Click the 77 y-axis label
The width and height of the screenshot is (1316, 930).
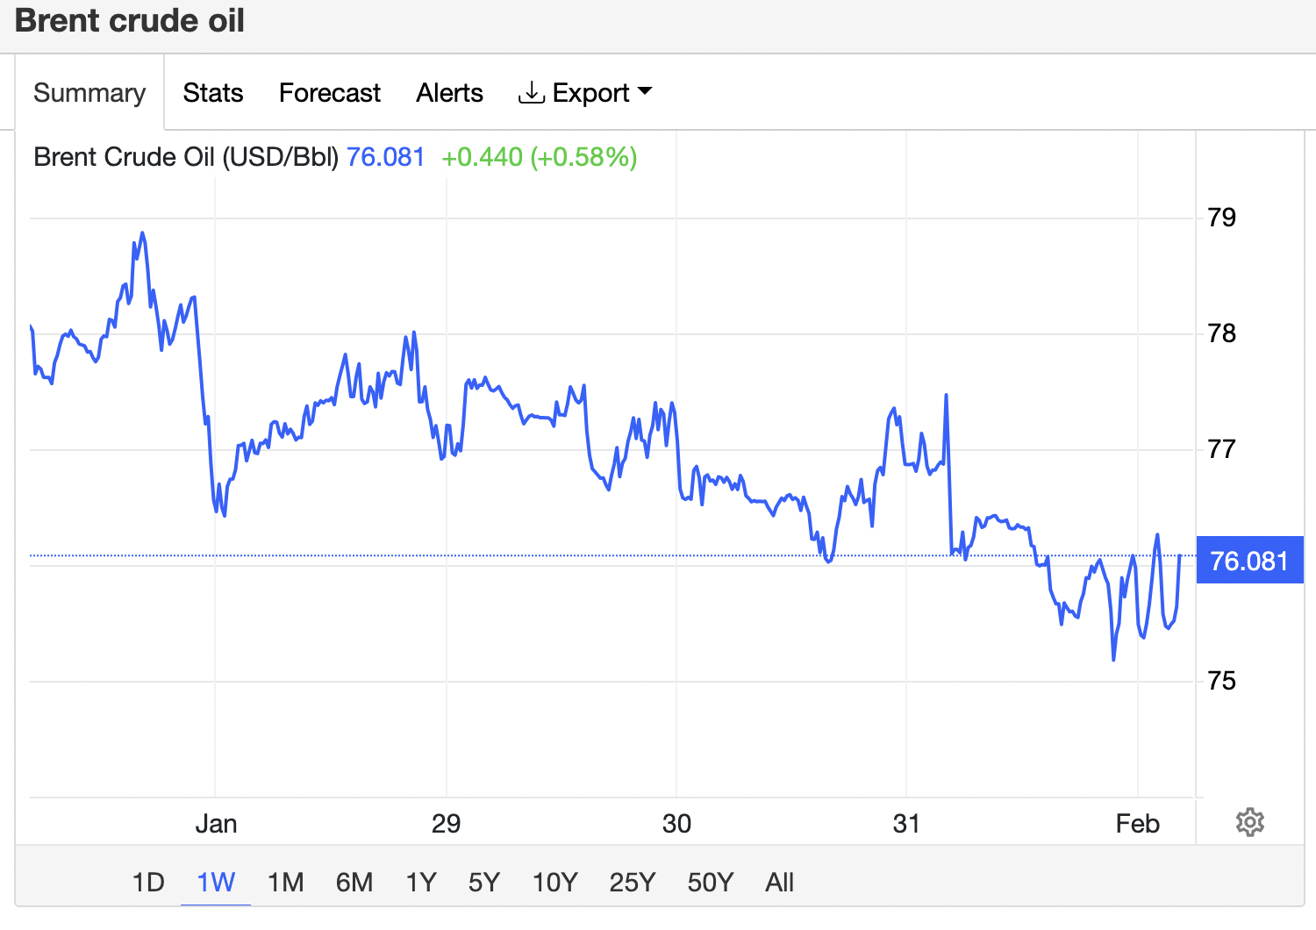click(1221, 449)
